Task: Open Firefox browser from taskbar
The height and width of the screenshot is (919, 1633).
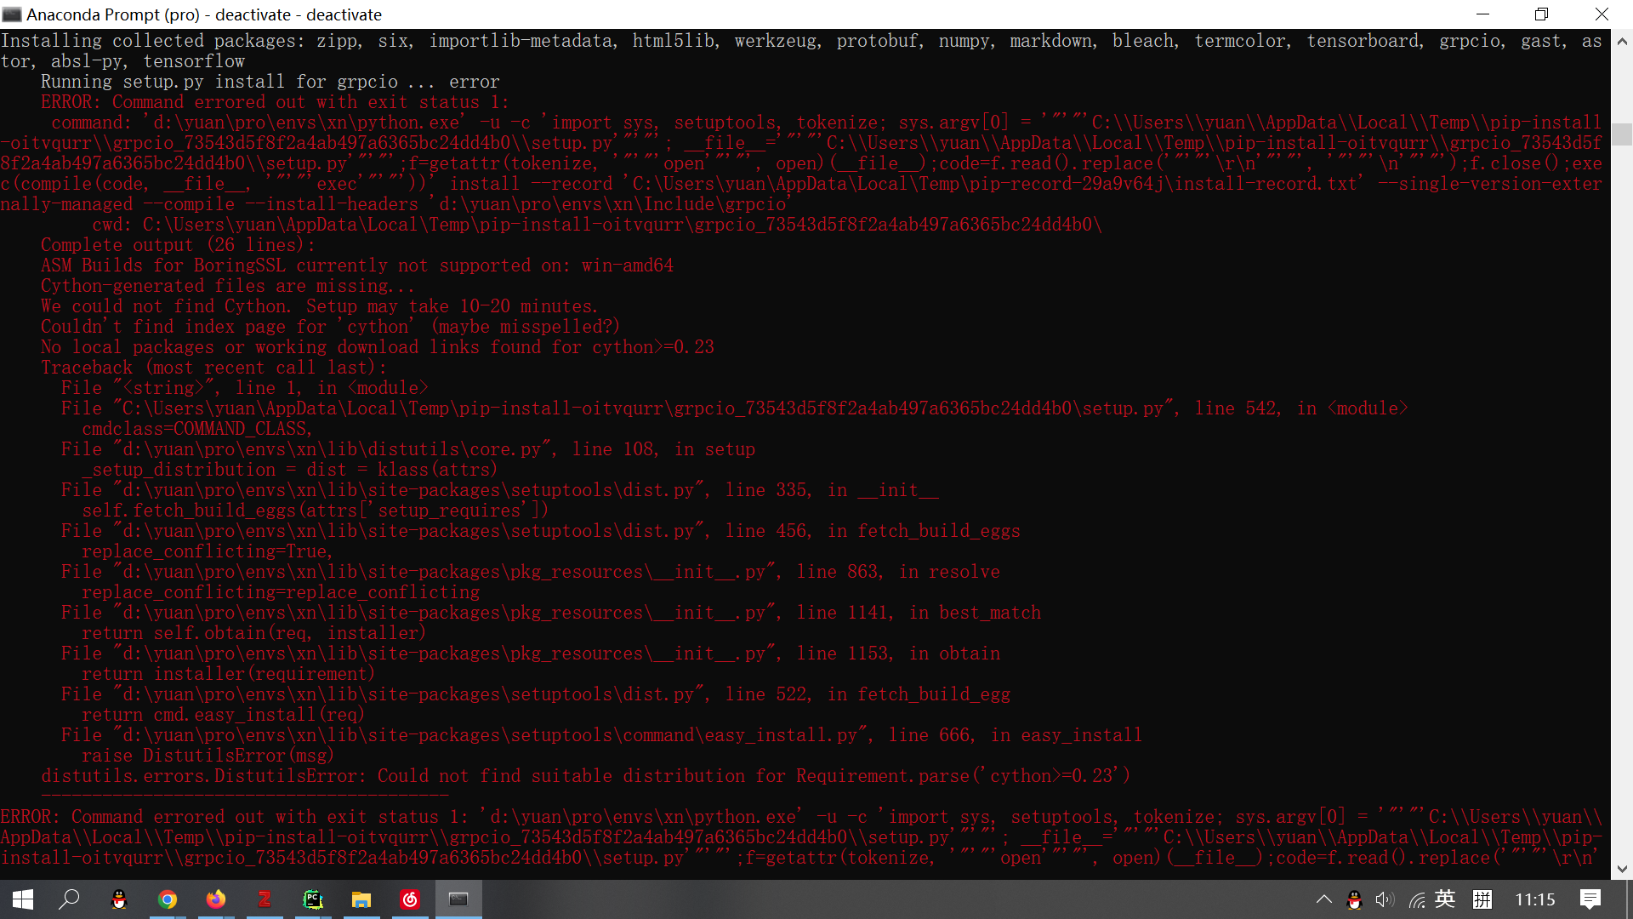Action: coord(216,899)
